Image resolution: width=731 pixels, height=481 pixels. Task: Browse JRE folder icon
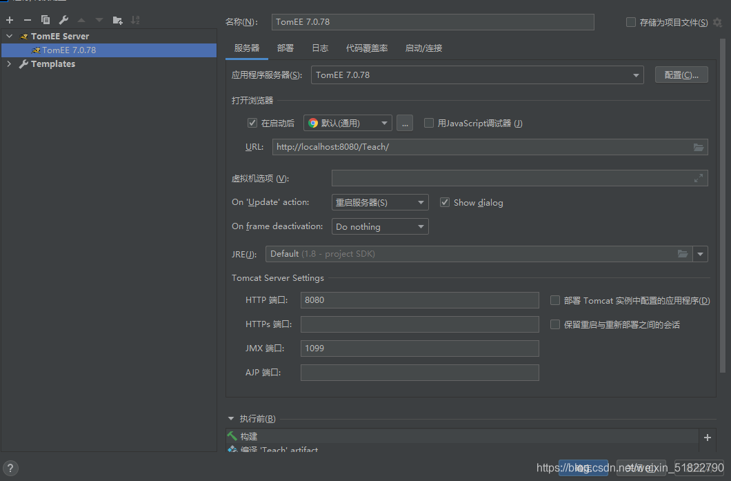point(683,254)
